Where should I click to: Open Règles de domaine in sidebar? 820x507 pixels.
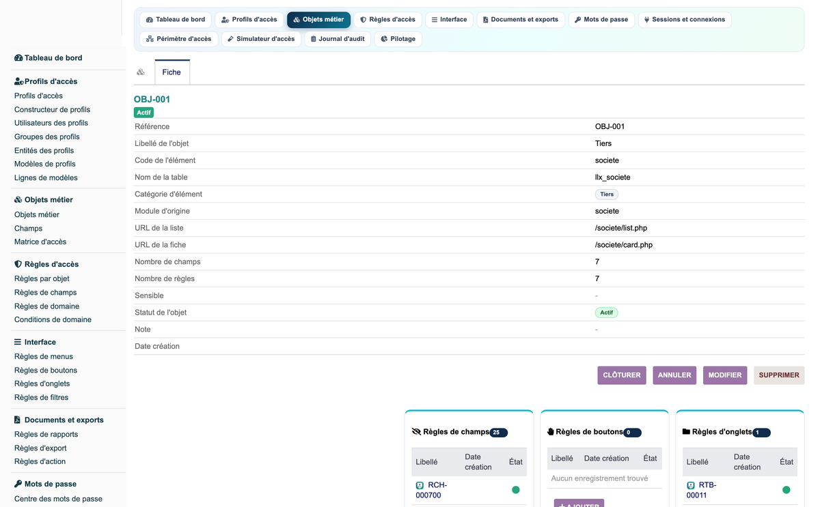[x=46, y=306]
